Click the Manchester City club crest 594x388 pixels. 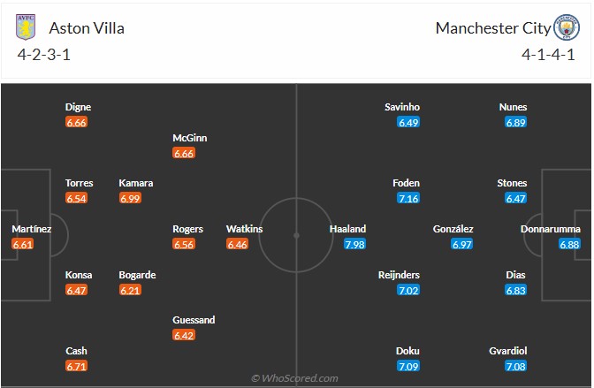pyautogui.click(x=565, y=27)
